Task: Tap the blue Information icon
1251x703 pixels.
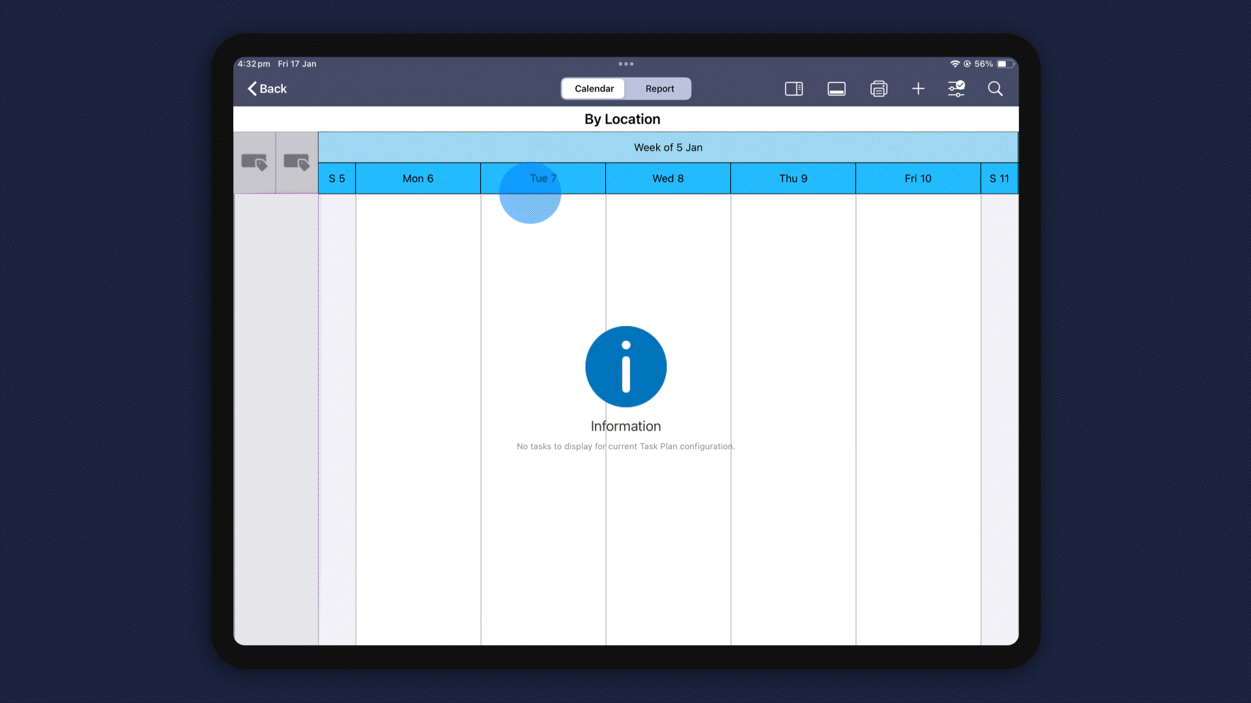Action: [625, 366]
